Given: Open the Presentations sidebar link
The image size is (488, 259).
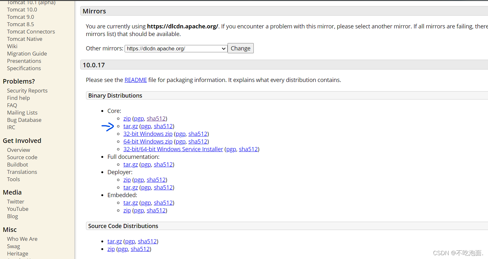Looking at the screenshot, I should click(24, 61).
